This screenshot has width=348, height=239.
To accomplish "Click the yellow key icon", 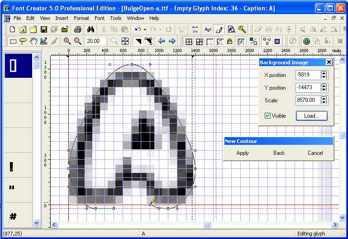I will pyautogui.click(x=242, y=29).
